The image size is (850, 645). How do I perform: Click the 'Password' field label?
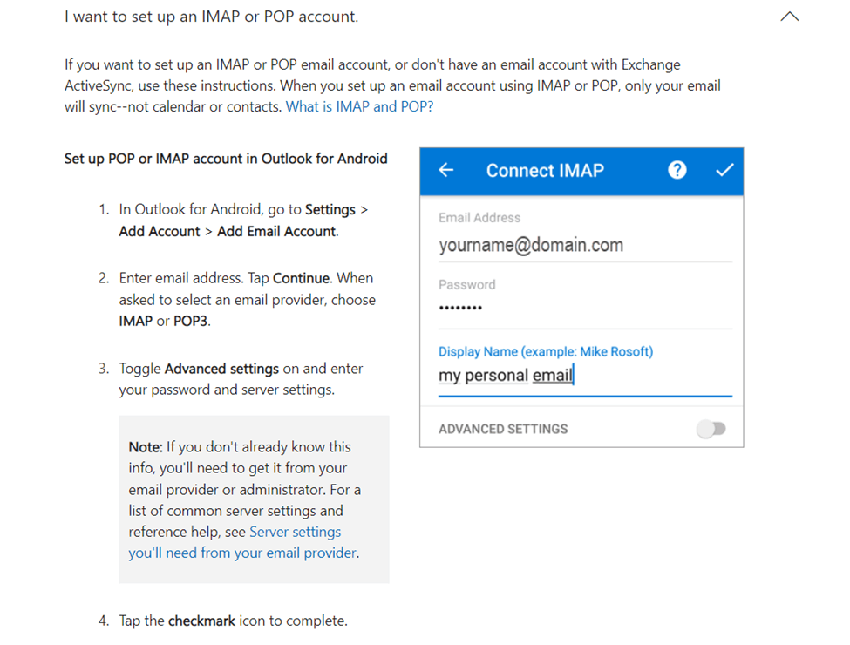pyautogui.click(x=466, y=284)
